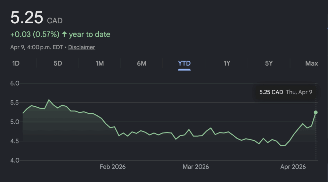Show the 1M price history
Viewport: 328px width, 182px height.
click(100, 63)
